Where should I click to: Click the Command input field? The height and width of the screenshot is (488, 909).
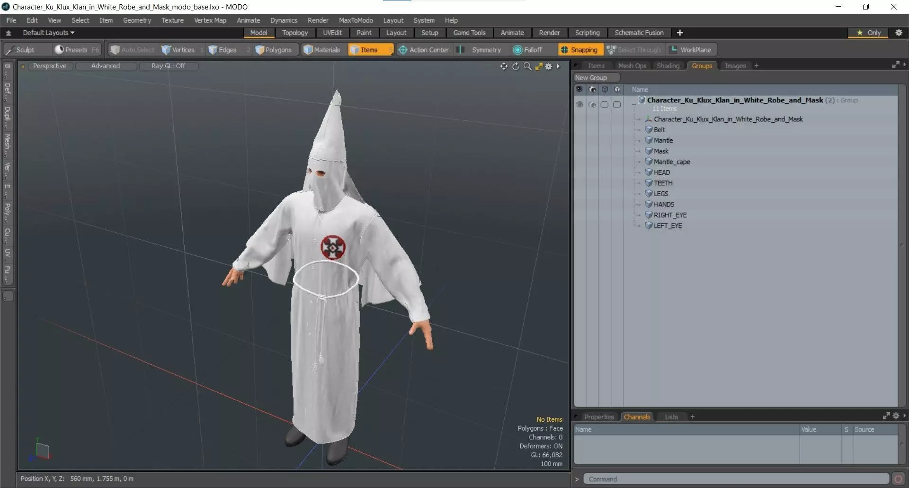coord(736,479)
